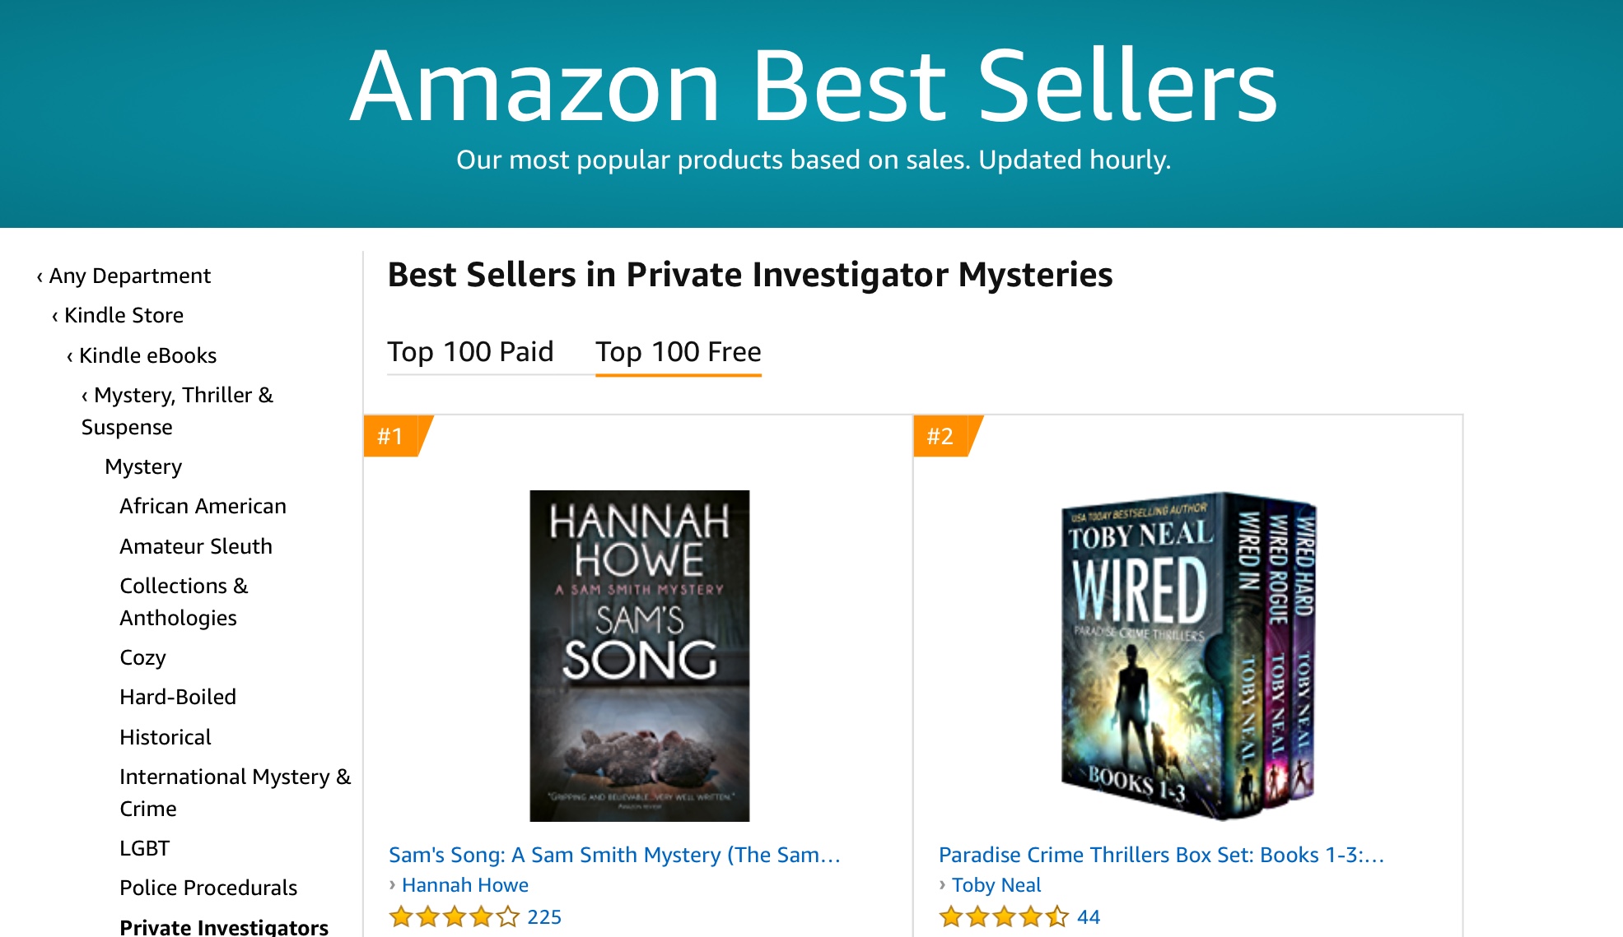This screenshot has height=937, width=1623.
Task: Open the Top 100 Paid tab
Action: coord(470,352)
